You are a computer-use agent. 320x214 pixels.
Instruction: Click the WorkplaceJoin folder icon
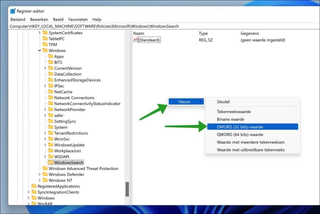tap(50, 151)
